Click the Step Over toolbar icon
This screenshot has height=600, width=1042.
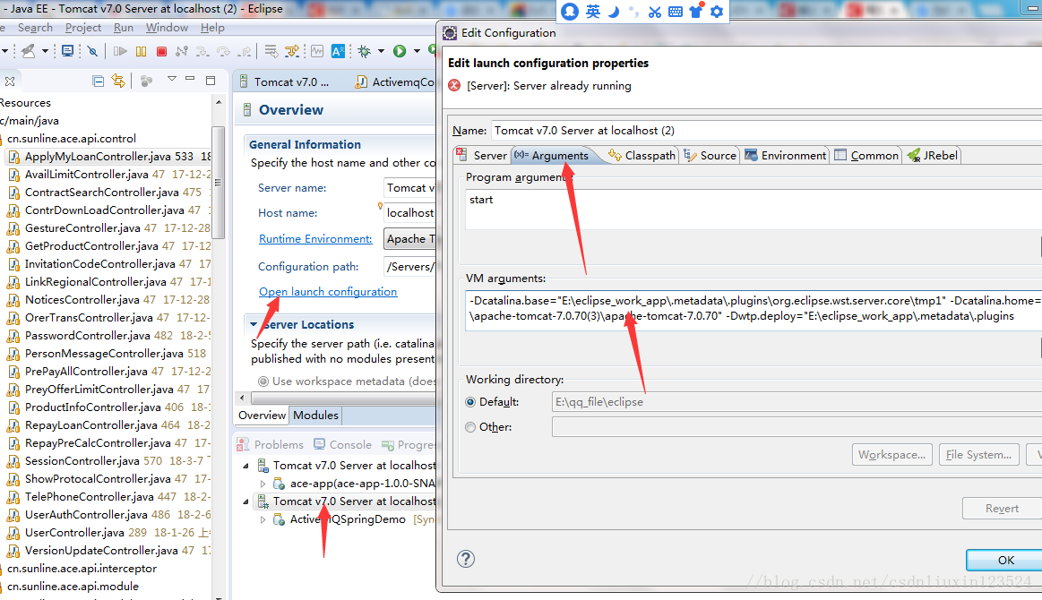[224, 51]
